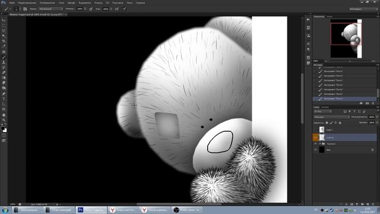This screenshot has width=380, height=214.
Task: Select the History Brush tool
Action: point(4,67)
